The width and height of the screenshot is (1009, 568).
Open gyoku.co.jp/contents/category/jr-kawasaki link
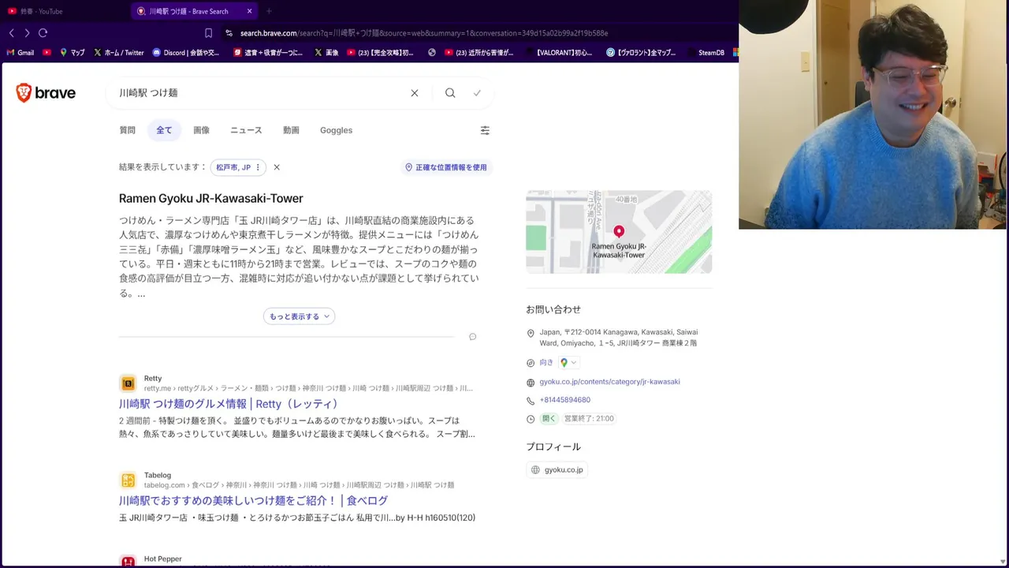pos(609,382)
